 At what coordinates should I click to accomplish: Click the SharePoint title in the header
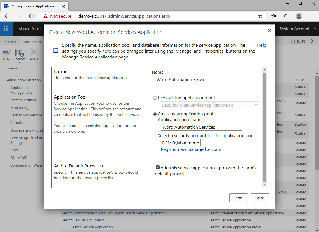tap(30, 29)
